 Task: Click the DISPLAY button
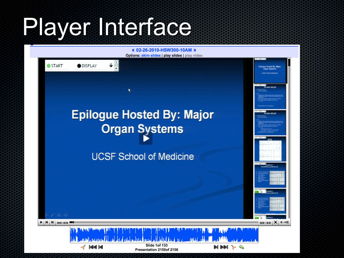[x=89, y=66]
